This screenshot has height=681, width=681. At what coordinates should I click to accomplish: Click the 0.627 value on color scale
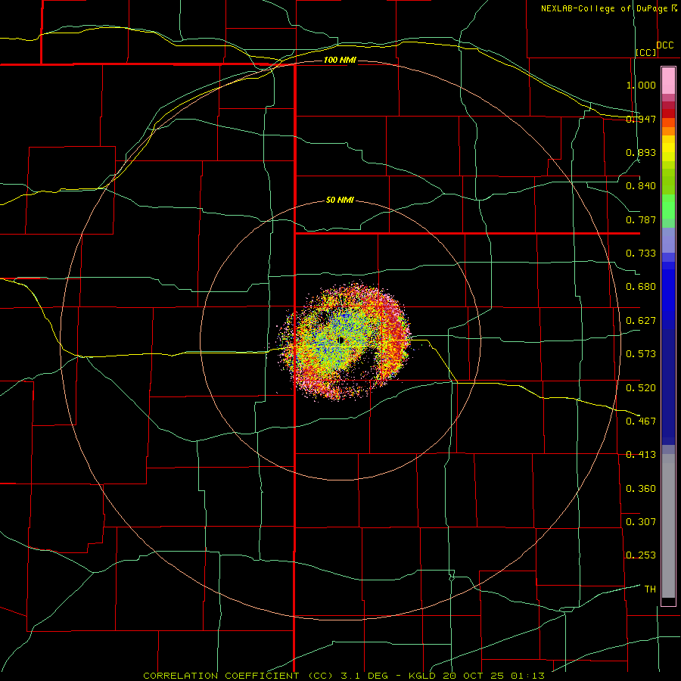pos(641,321)
